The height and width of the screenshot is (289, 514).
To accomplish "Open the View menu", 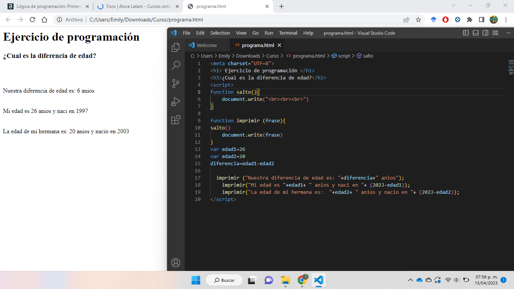I will point(241,33).
